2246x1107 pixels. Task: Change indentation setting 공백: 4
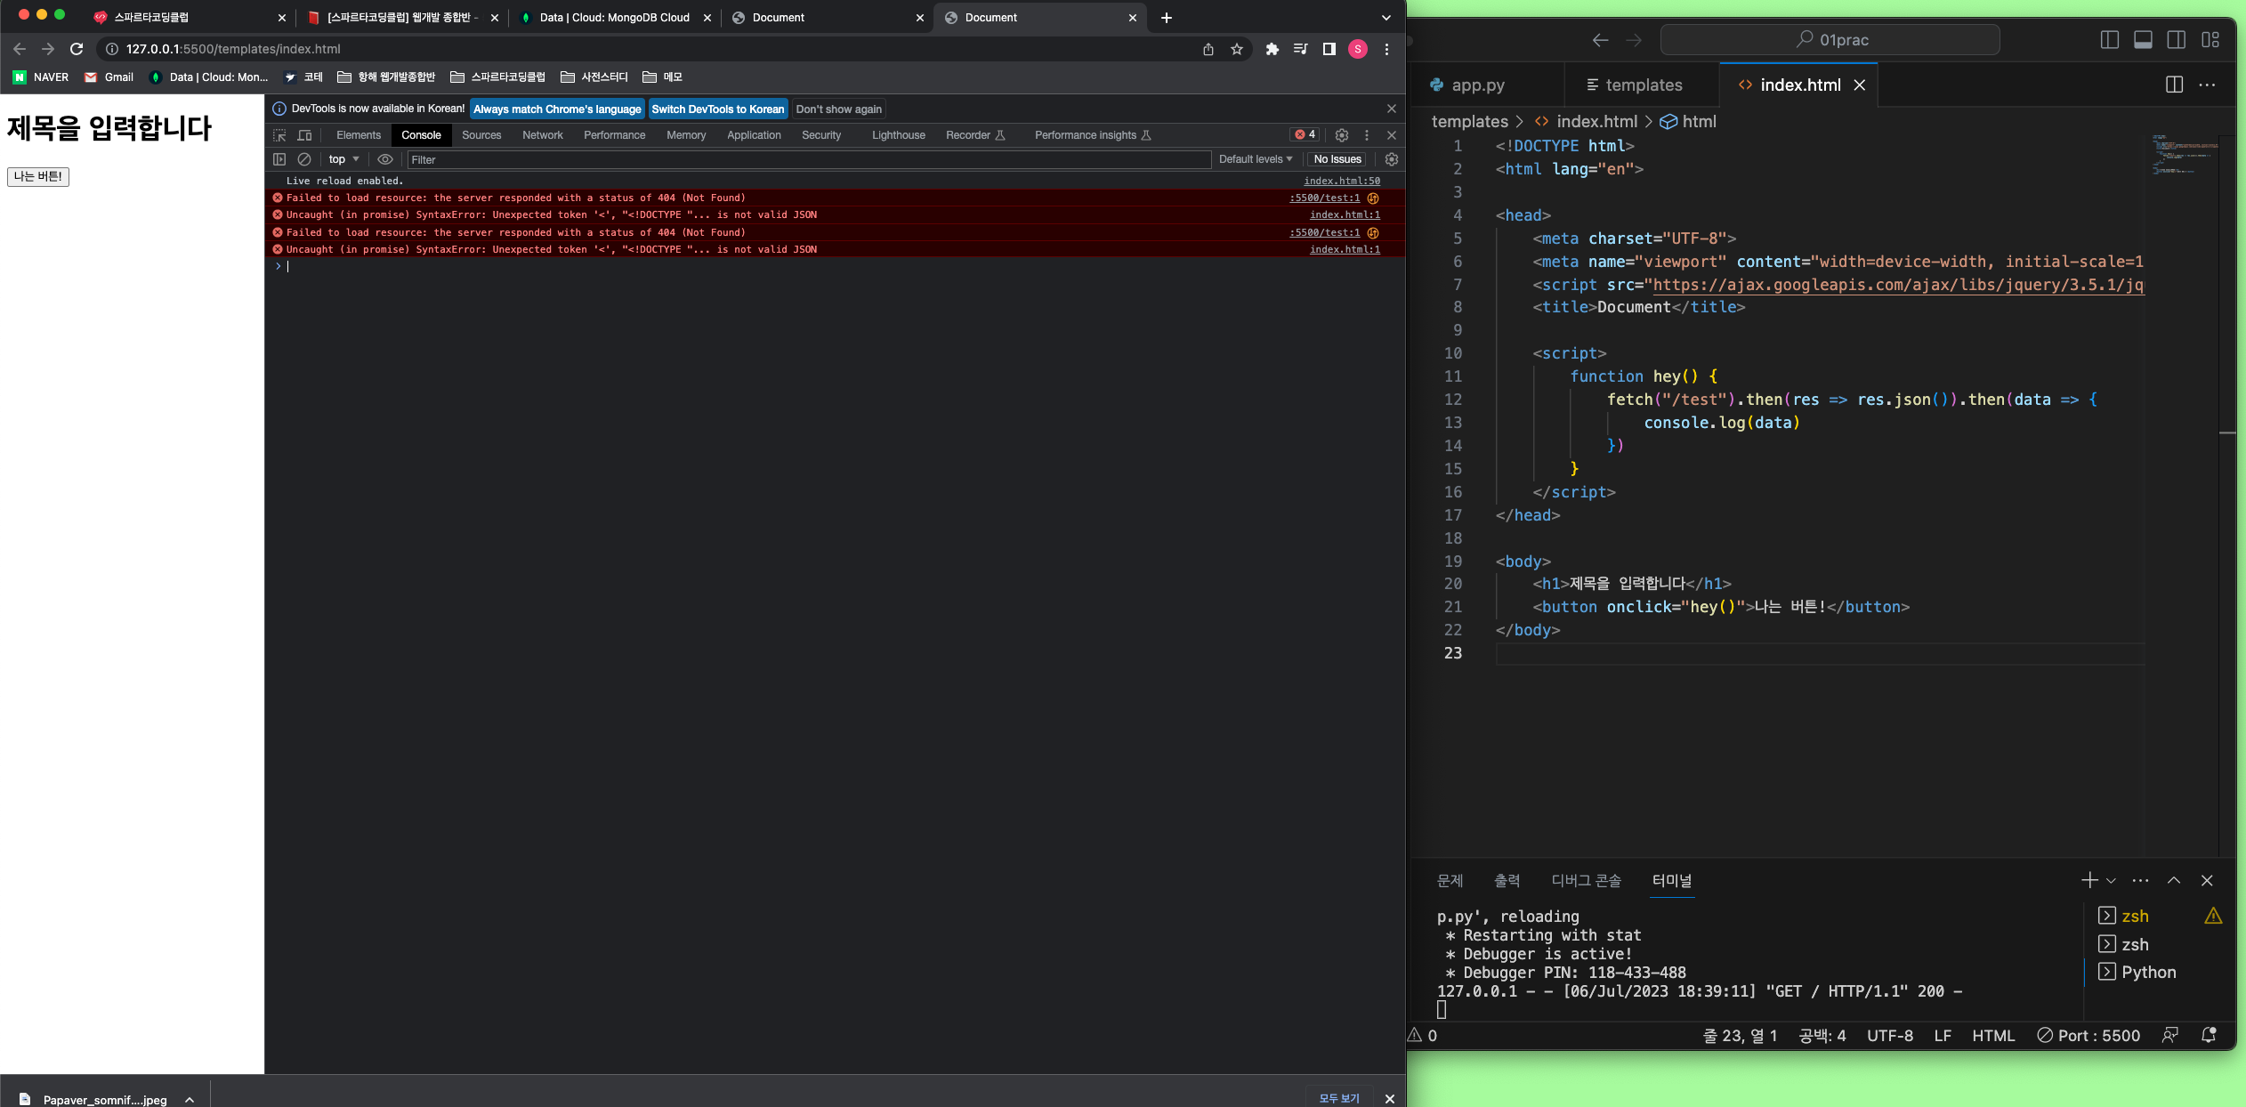coord(1822,1035)
